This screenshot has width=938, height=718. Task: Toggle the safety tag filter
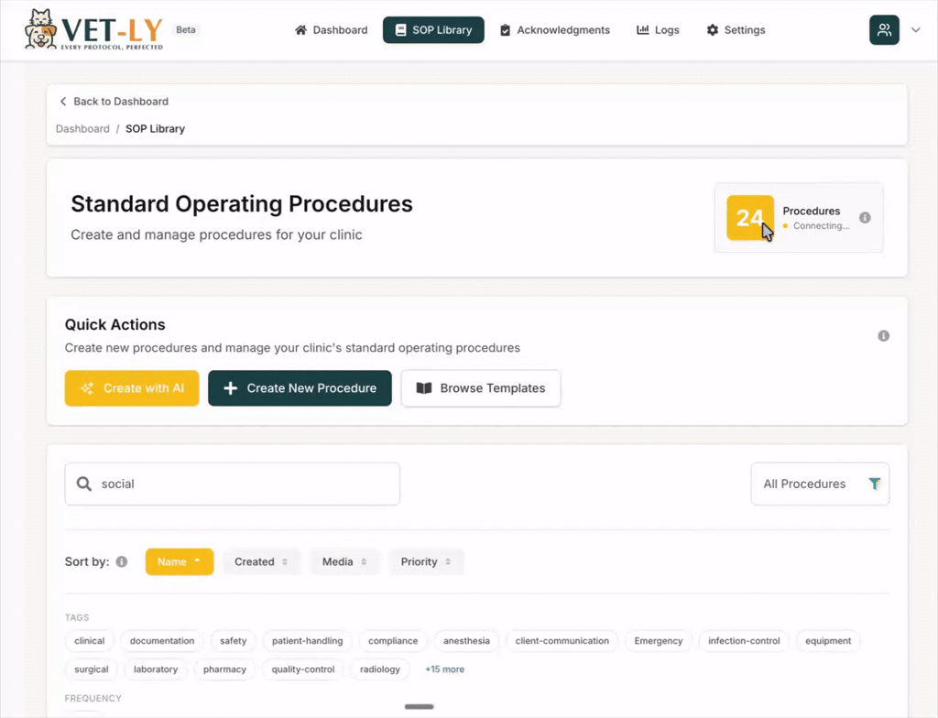click(x=232, y=641)
